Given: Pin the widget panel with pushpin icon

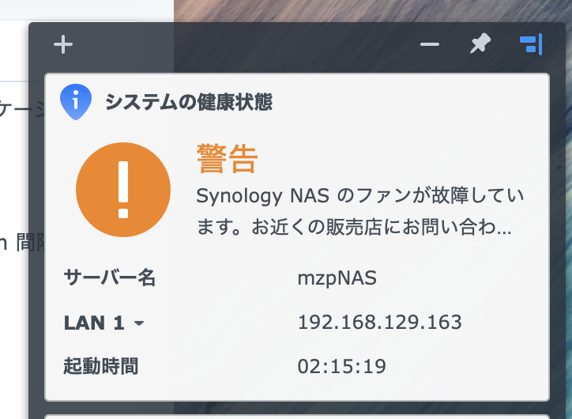Looking at the screenshot, I should (480, 43).
